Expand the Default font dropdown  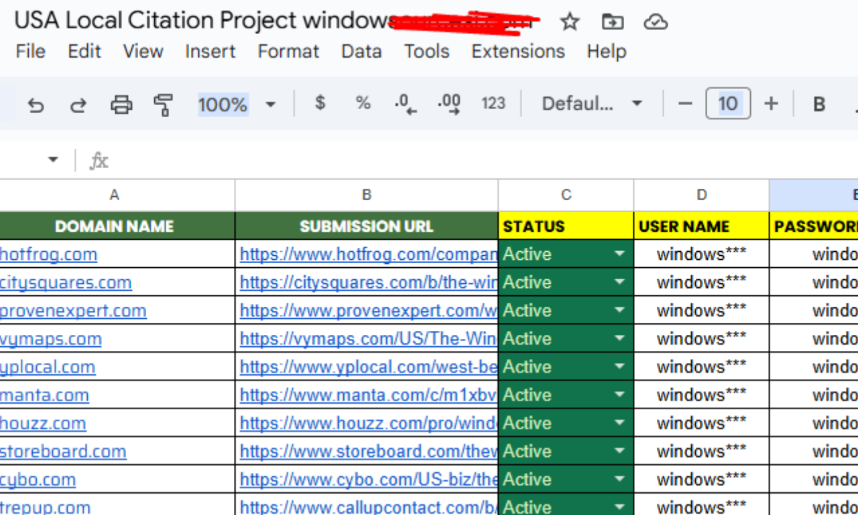(592, 104)
